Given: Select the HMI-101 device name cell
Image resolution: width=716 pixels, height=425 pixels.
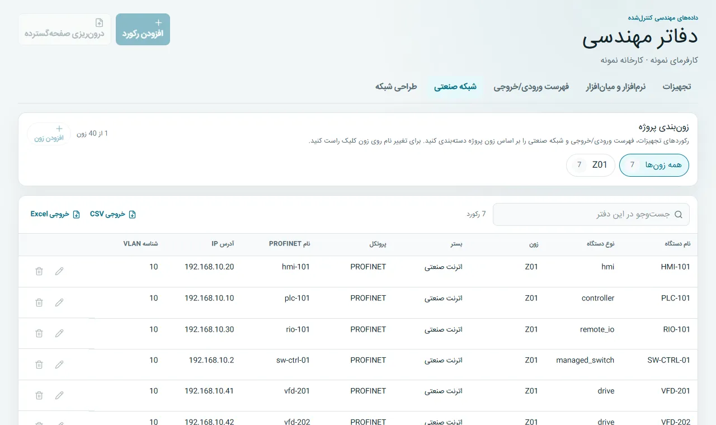Looking at the screenshot, I should click(x=676, y=267).
